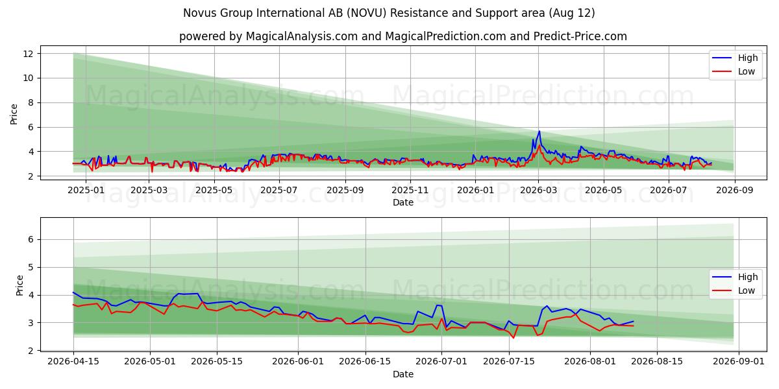Click the '2026-04-15' tick label
Screen dimensions: 779x389
click(x=73, y=362)
